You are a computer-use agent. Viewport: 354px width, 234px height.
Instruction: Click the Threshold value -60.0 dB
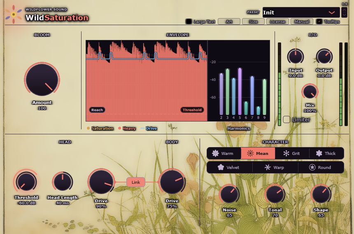[26, 203]
